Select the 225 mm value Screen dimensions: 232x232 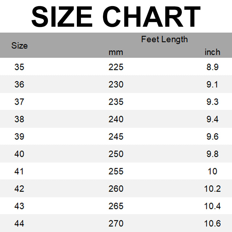point(116,67)
